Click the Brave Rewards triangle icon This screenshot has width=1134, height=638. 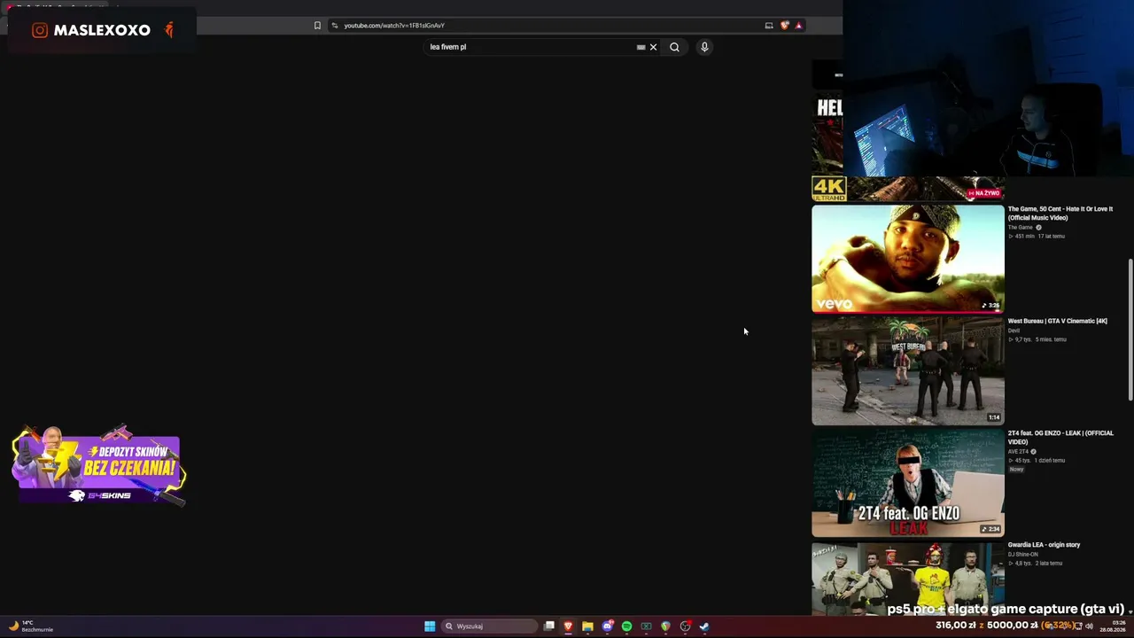798,25
